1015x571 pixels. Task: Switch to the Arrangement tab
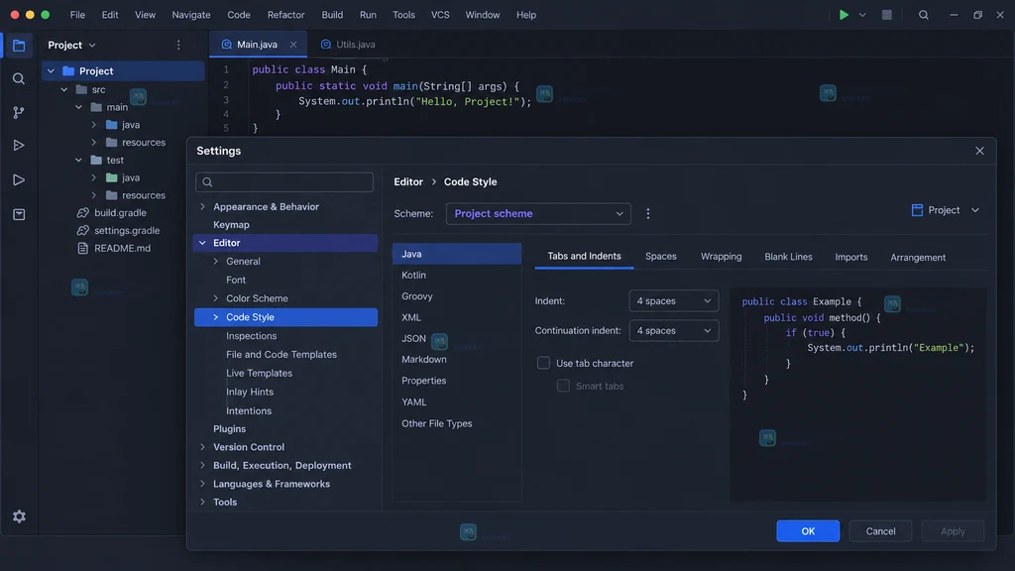point(917,257)
